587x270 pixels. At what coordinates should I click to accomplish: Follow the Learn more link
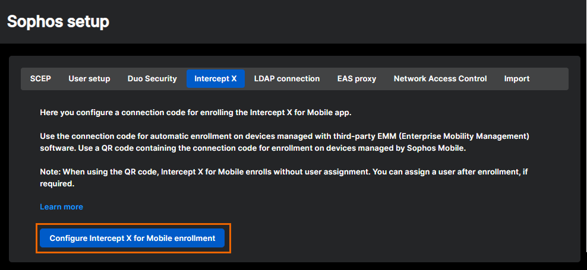click(61, 207)
